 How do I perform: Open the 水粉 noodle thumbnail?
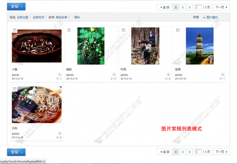37,105
